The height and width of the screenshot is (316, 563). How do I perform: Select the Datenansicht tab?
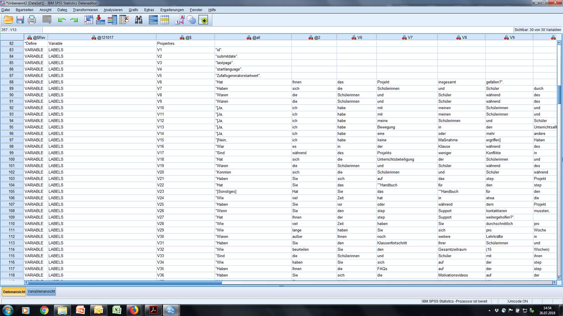tap(14, 292)
